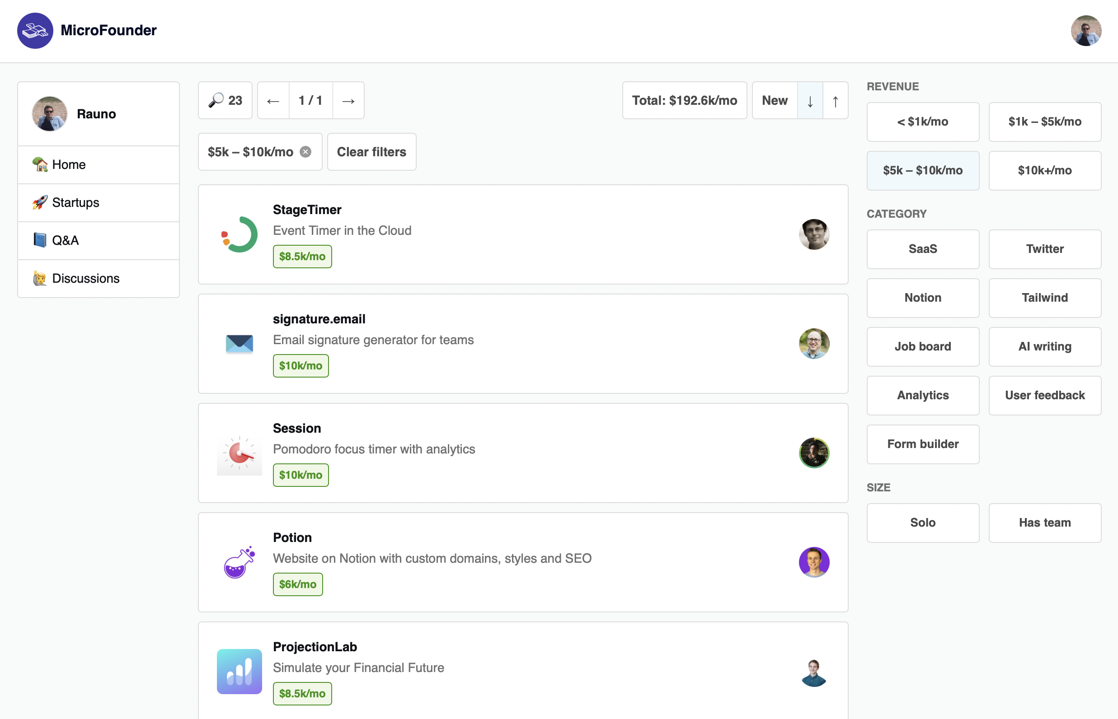Click 'Event Timer in the Cloud' description

342,231
